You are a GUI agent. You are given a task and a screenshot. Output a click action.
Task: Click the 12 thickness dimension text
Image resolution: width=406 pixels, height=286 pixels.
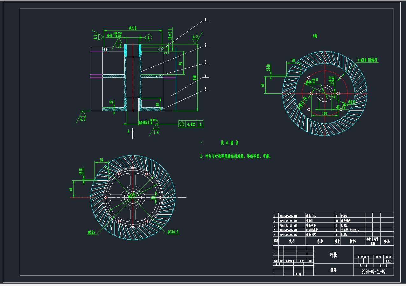[x=110, y=102]
